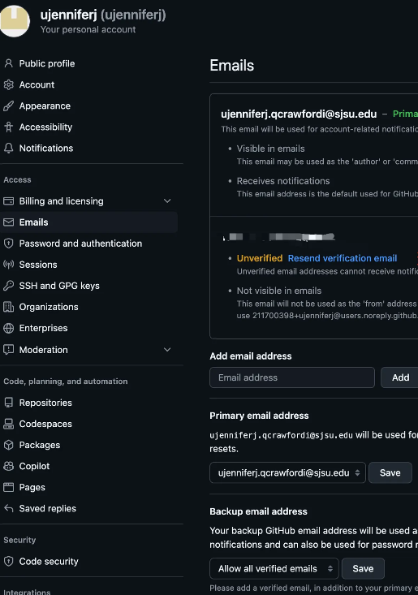Expand the Billing and licensing chevron
This screenshot has height=595, width=418.
(x=167, y=200)
